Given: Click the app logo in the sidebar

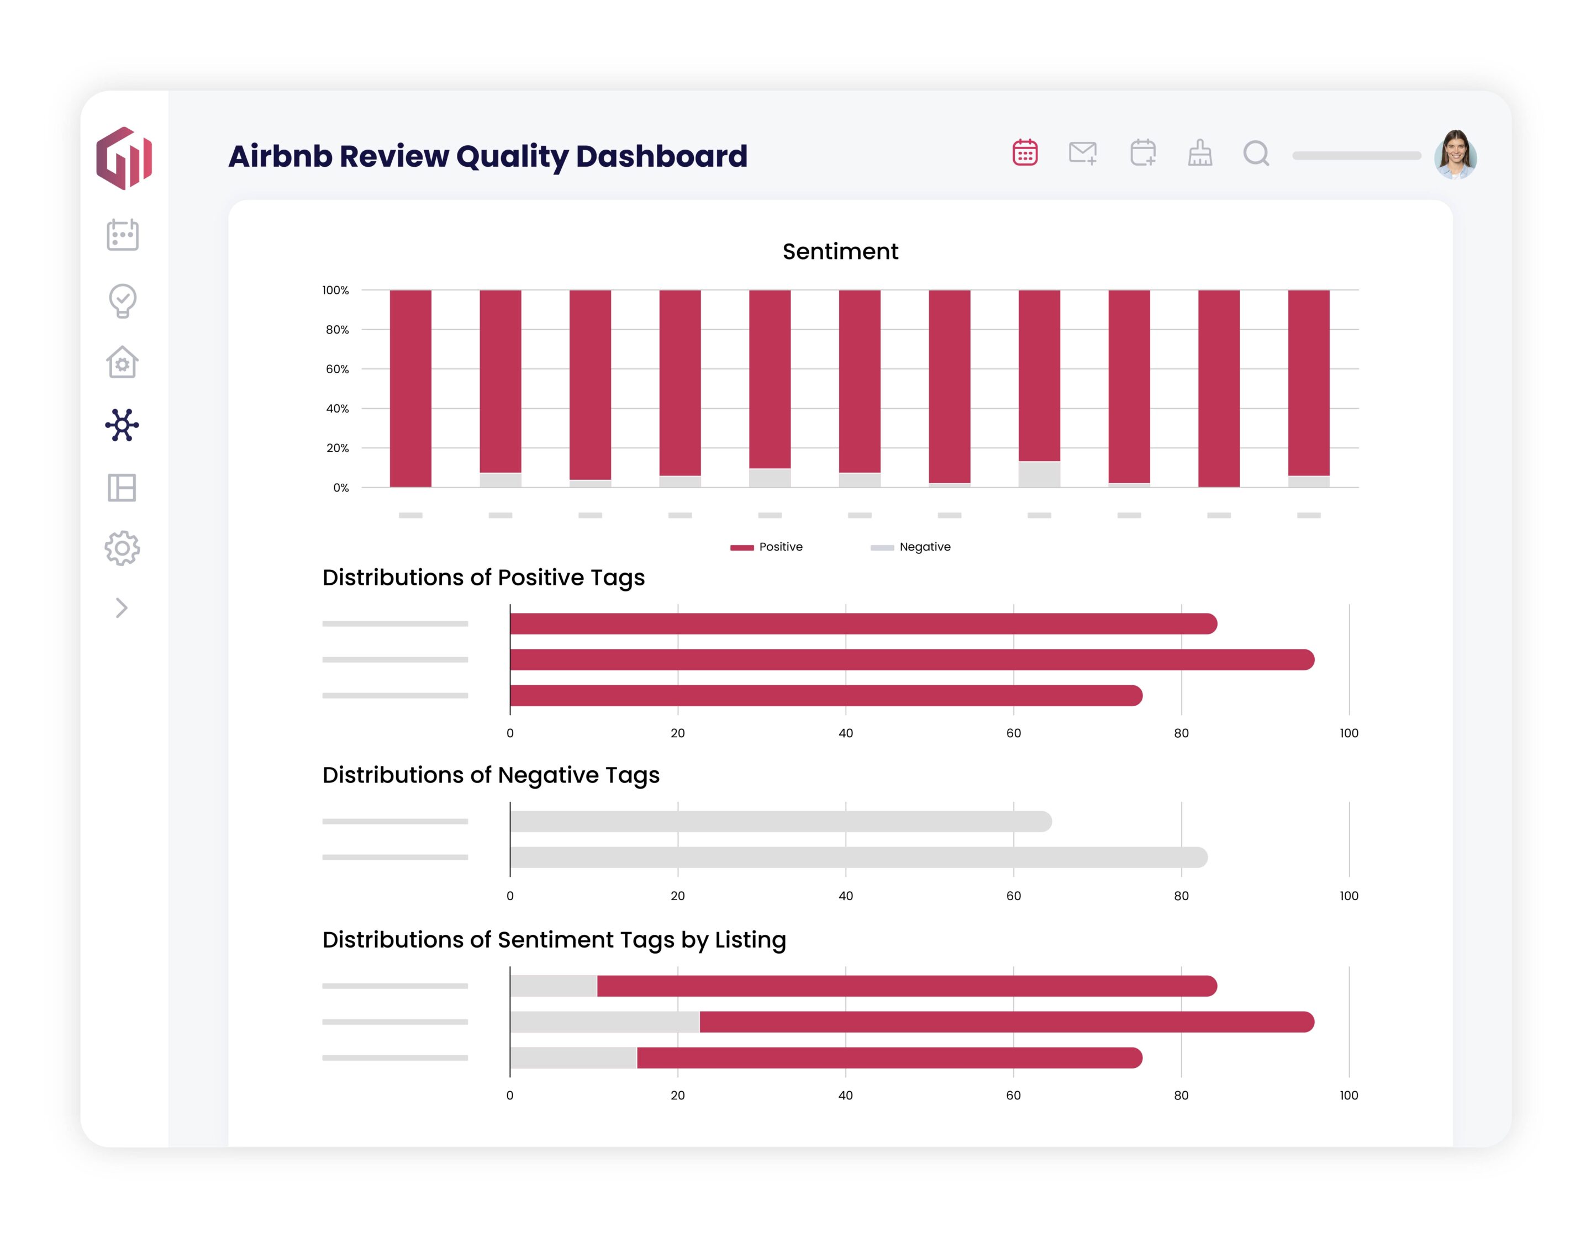Looking at the screenshot, I should 124,158.
